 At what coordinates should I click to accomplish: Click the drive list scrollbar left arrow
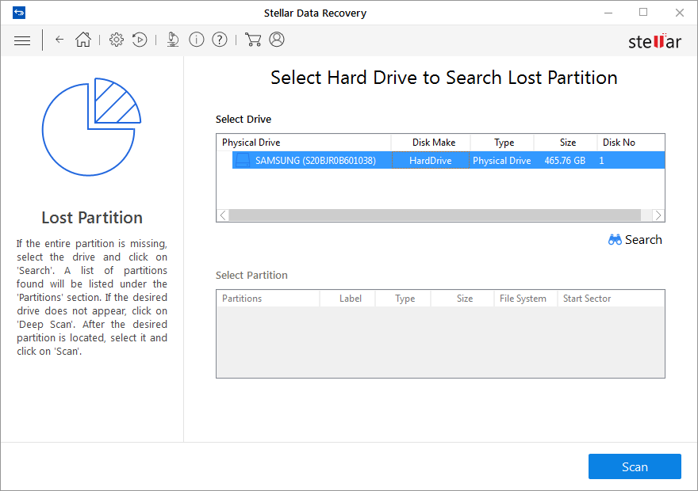point(223,215)
